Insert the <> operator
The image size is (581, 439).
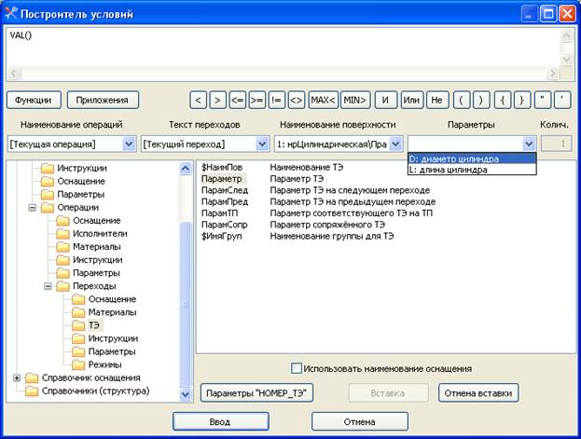[x=297, y=100]
